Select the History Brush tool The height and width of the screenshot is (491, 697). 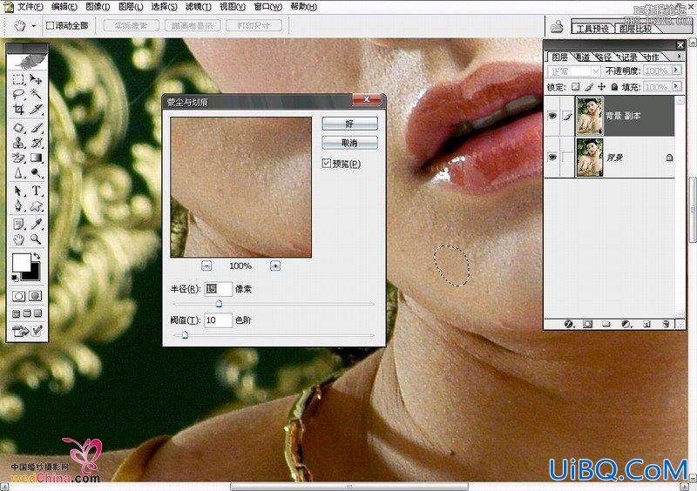[x=36, y=143]
